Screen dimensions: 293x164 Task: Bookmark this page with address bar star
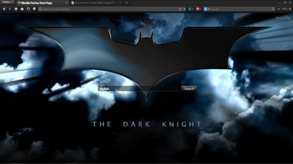(180, 9)
